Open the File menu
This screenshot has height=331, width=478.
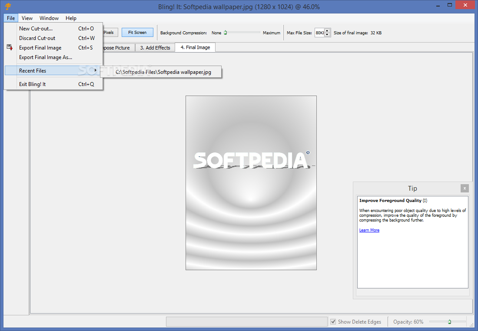(11, 18)
